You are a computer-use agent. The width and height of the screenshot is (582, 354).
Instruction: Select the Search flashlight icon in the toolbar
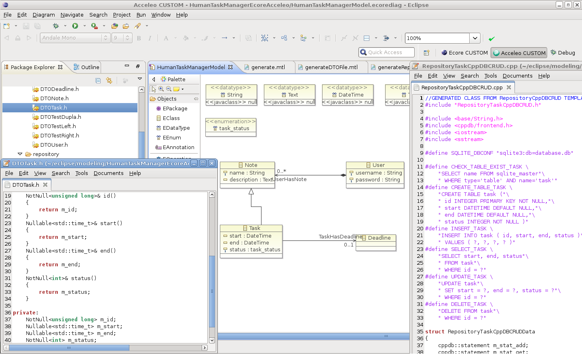click(137, 26)
